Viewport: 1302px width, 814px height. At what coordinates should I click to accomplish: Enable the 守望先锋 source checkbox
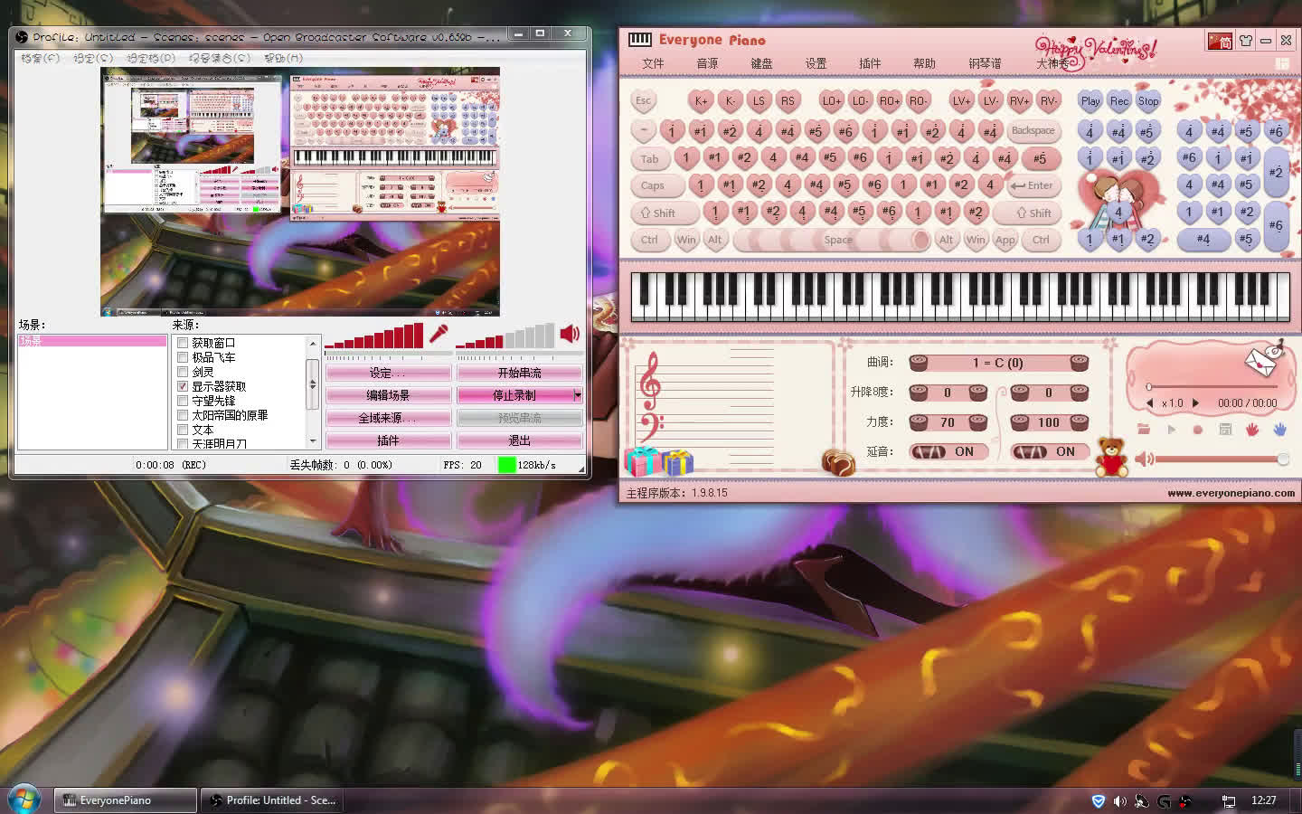pos(183,401)
